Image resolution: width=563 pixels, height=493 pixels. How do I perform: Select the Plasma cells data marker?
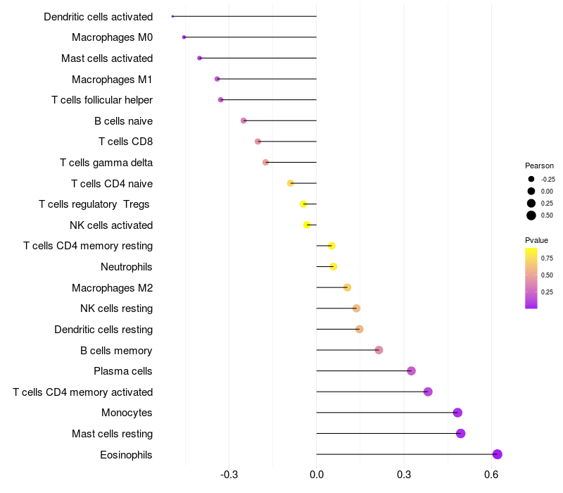click(411, 371)
